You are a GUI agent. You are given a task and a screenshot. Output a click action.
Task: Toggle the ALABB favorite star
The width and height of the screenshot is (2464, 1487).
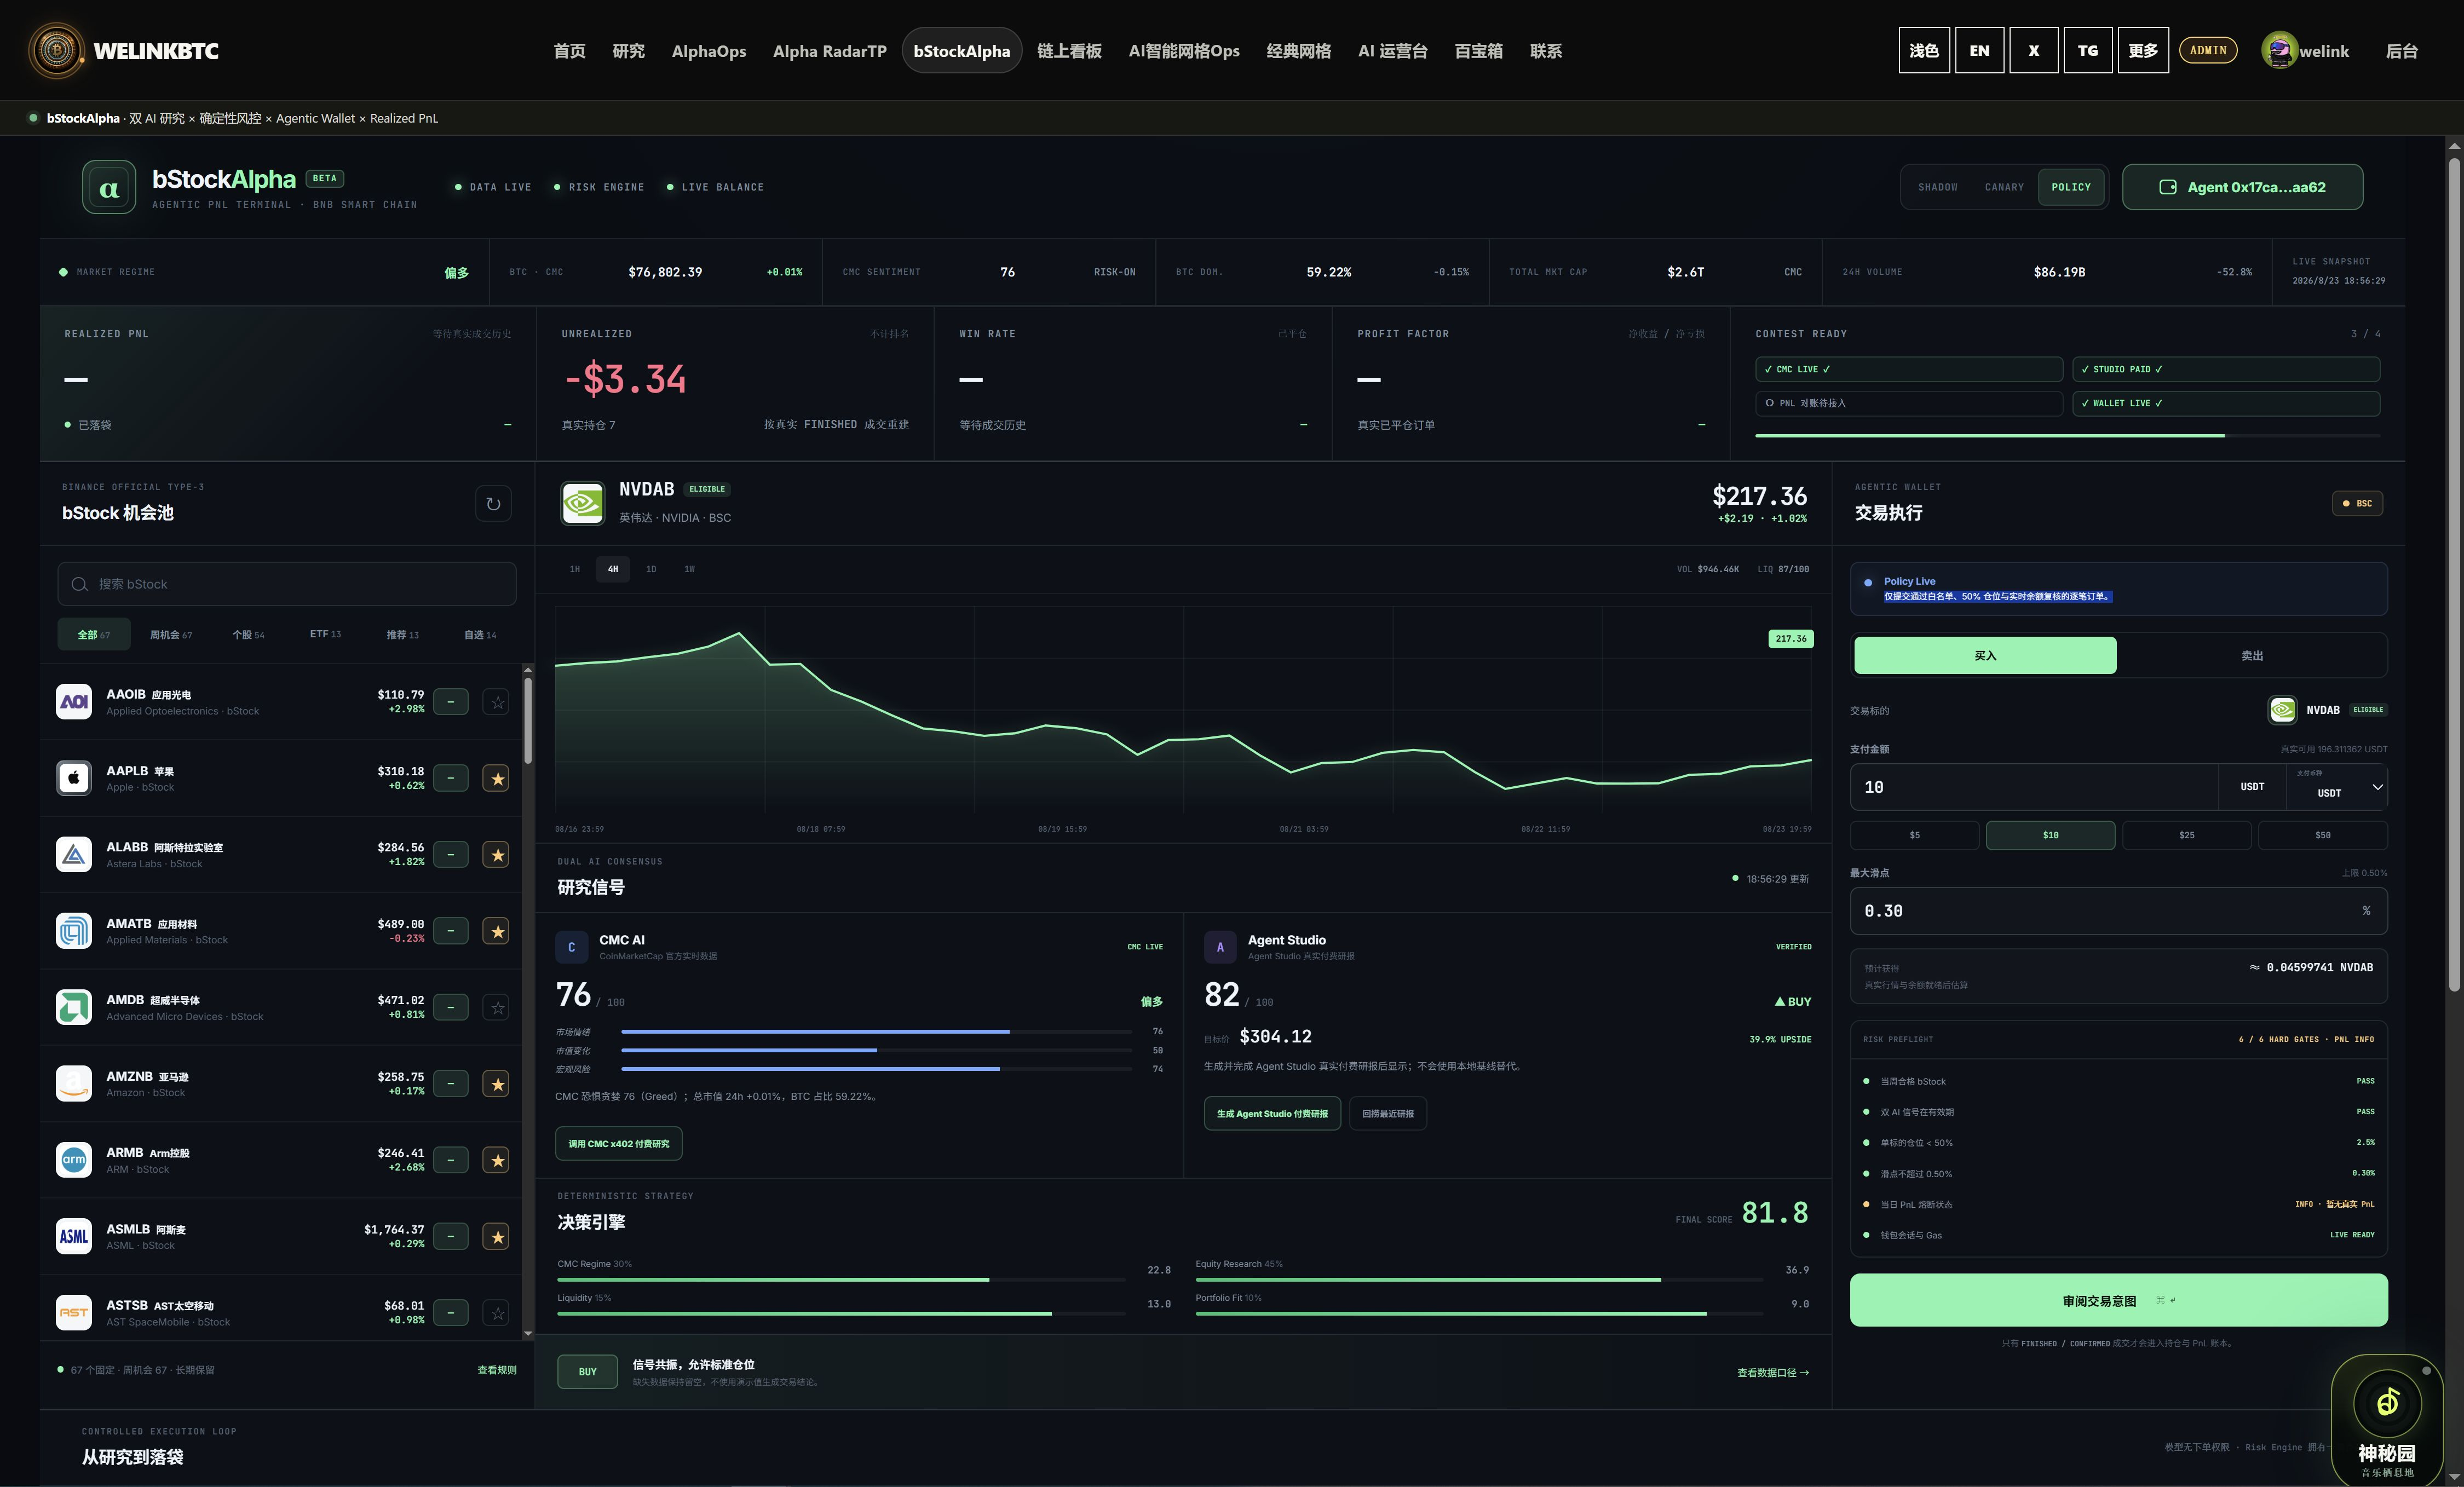(497, 855)
